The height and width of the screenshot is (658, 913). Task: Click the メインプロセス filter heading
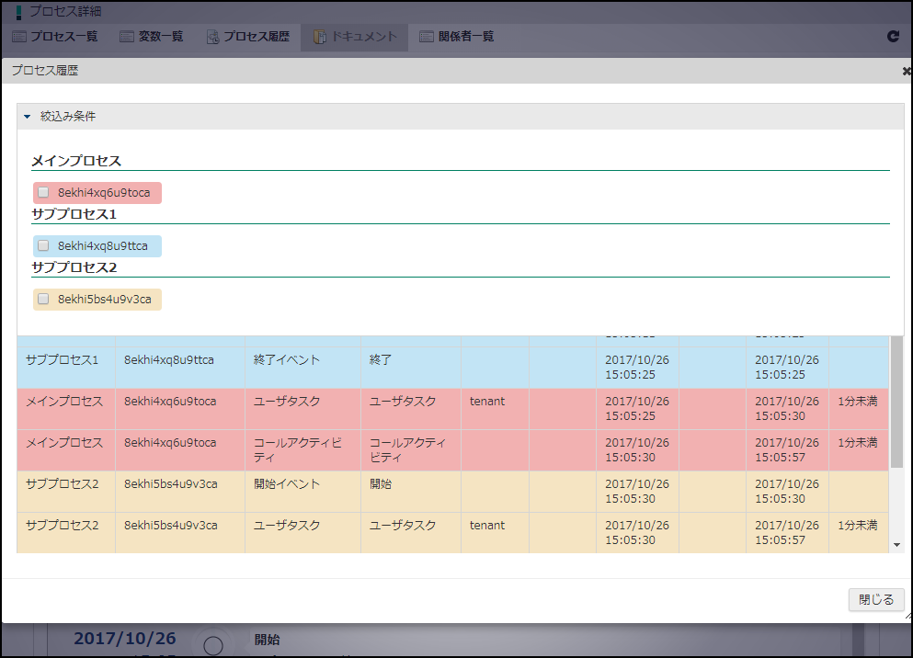(x=76, y=161)
